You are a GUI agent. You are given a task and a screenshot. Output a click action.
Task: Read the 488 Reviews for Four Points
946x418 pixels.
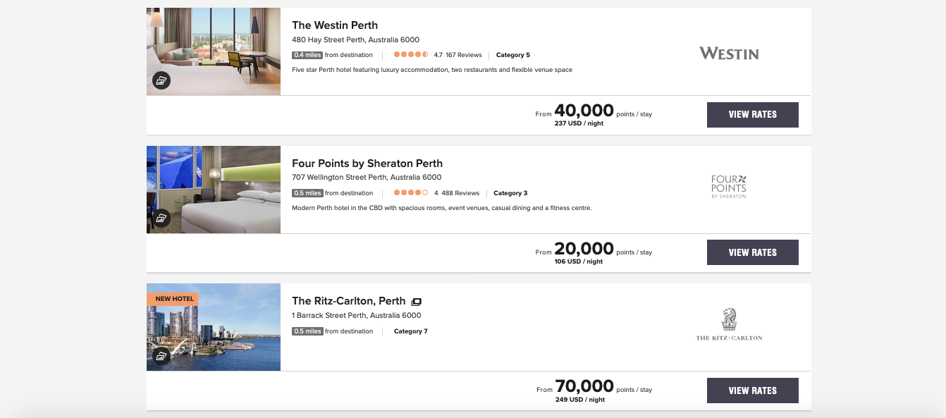[460, 193]
